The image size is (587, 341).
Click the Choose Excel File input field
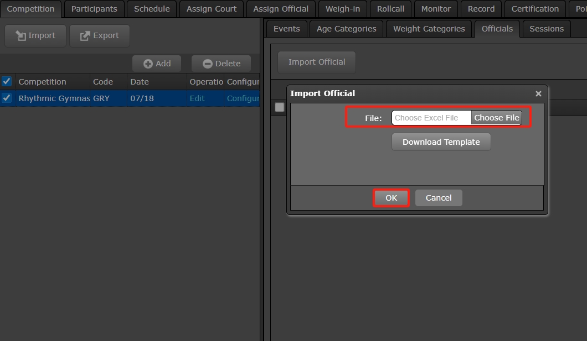(431, 118)
